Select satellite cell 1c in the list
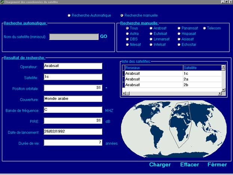233x175 pixels. [202, 73]
